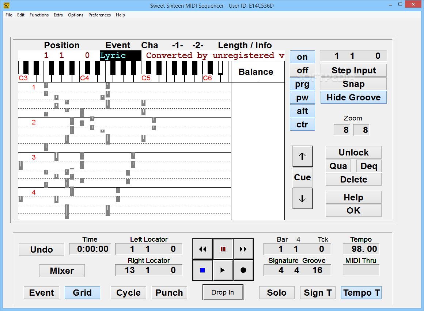Click the Qua quantize button
424x311 pixels.
338,166
